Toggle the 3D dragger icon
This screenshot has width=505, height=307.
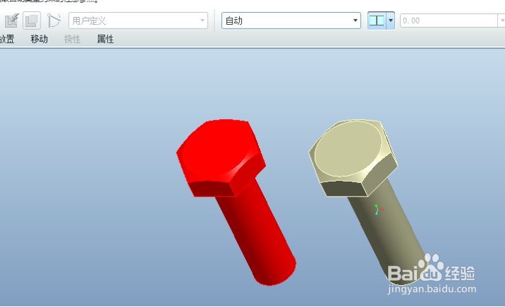tap(53, 21)
